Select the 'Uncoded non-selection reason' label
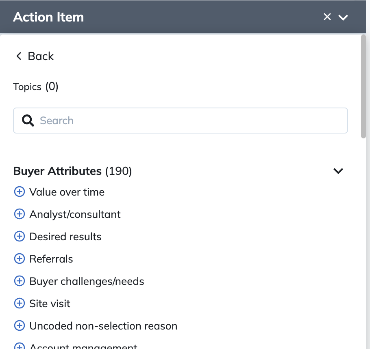Viewport: 370px width, 349px height. 103,326
